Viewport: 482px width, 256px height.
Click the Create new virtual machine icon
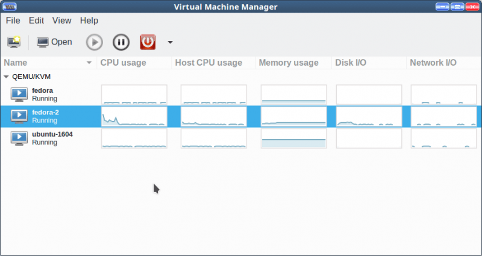point(14,42)
